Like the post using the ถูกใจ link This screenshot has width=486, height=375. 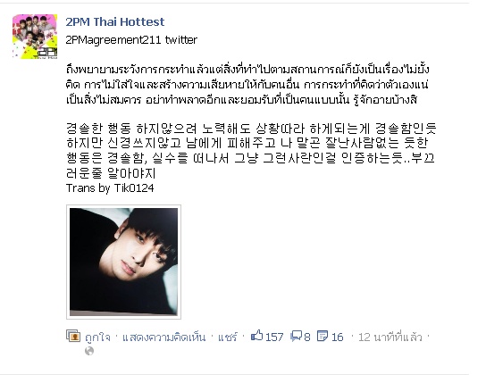(97, 337)
